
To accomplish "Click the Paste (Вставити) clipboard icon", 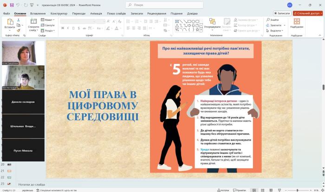I will [9, 22].
